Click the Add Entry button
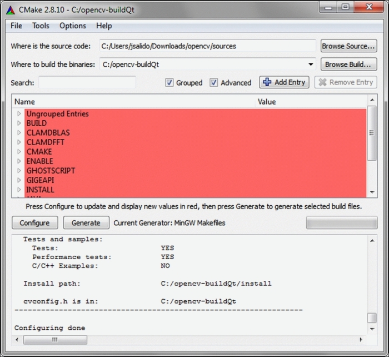Viewport: 389px width, 357px height. (x=284, y=82)
